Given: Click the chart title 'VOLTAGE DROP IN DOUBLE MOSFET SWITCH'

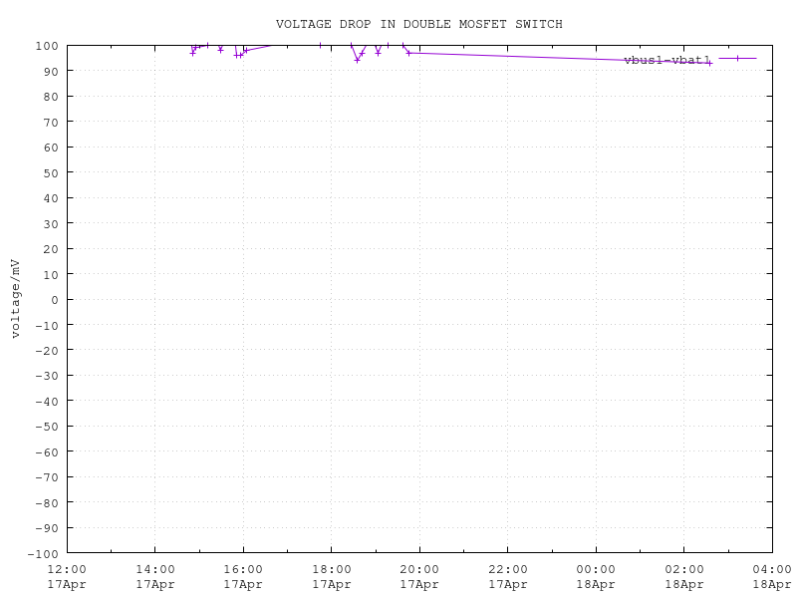Looking at the screenshot, I should 418,24.
